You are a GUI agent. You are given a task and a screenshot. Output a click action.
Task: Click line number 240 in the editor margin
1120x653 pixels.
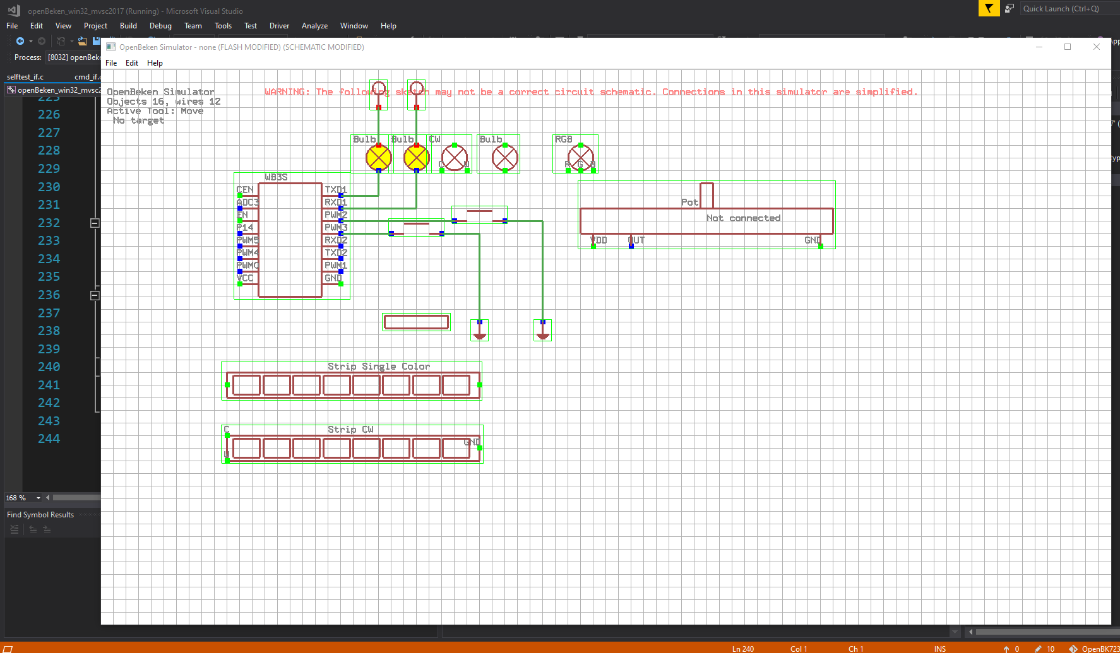[49, 367]
